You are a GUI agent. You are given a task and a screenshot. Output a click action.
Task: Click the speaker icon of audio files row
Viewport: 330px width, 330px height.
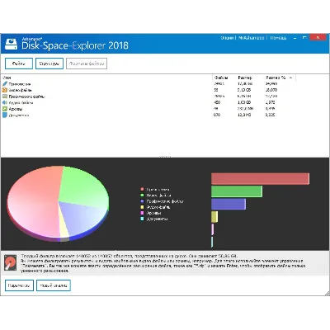pyautogui.click(x=5, y=102)
